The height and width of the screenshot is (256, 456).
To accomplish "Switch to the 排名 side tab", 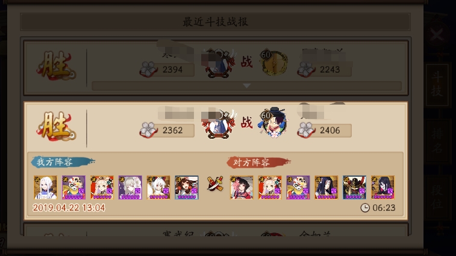I will click(437, 141).
